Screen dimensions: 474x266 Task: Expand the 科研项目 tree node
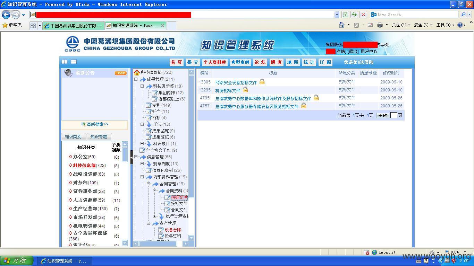pos(142,143)
